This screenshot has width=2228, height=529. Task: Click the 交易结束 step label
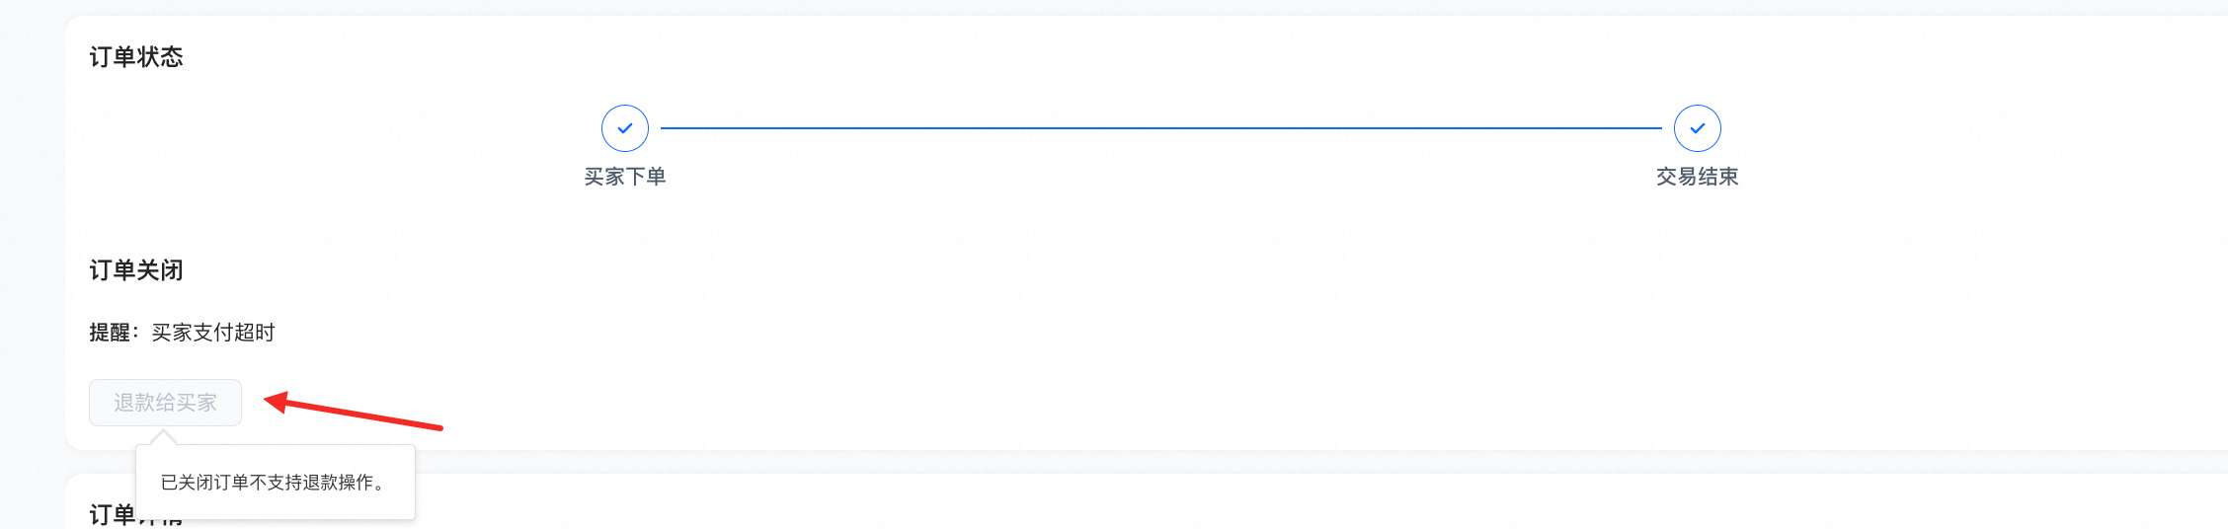[x=1697, y=177]
